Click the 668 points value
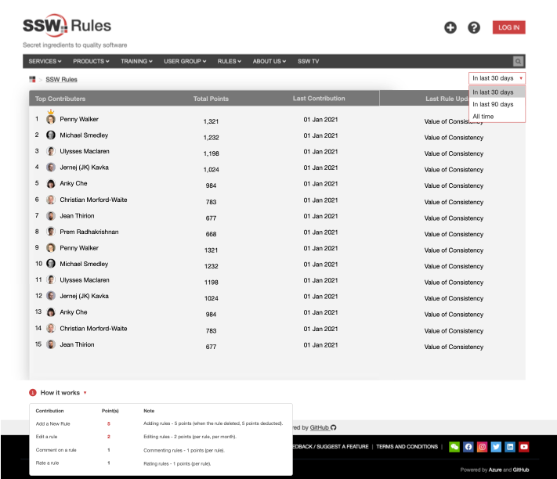This screenshot has width=557, height=479. pyautogui.click(x=211, y=234)
